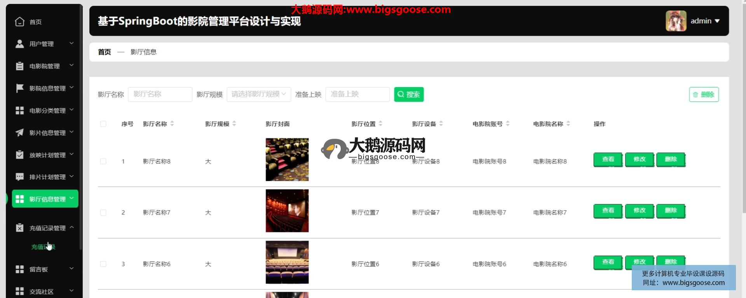Click the 影院信息管理 flag icon
Screen dimensions: 746x298
(x=19, y=88)
